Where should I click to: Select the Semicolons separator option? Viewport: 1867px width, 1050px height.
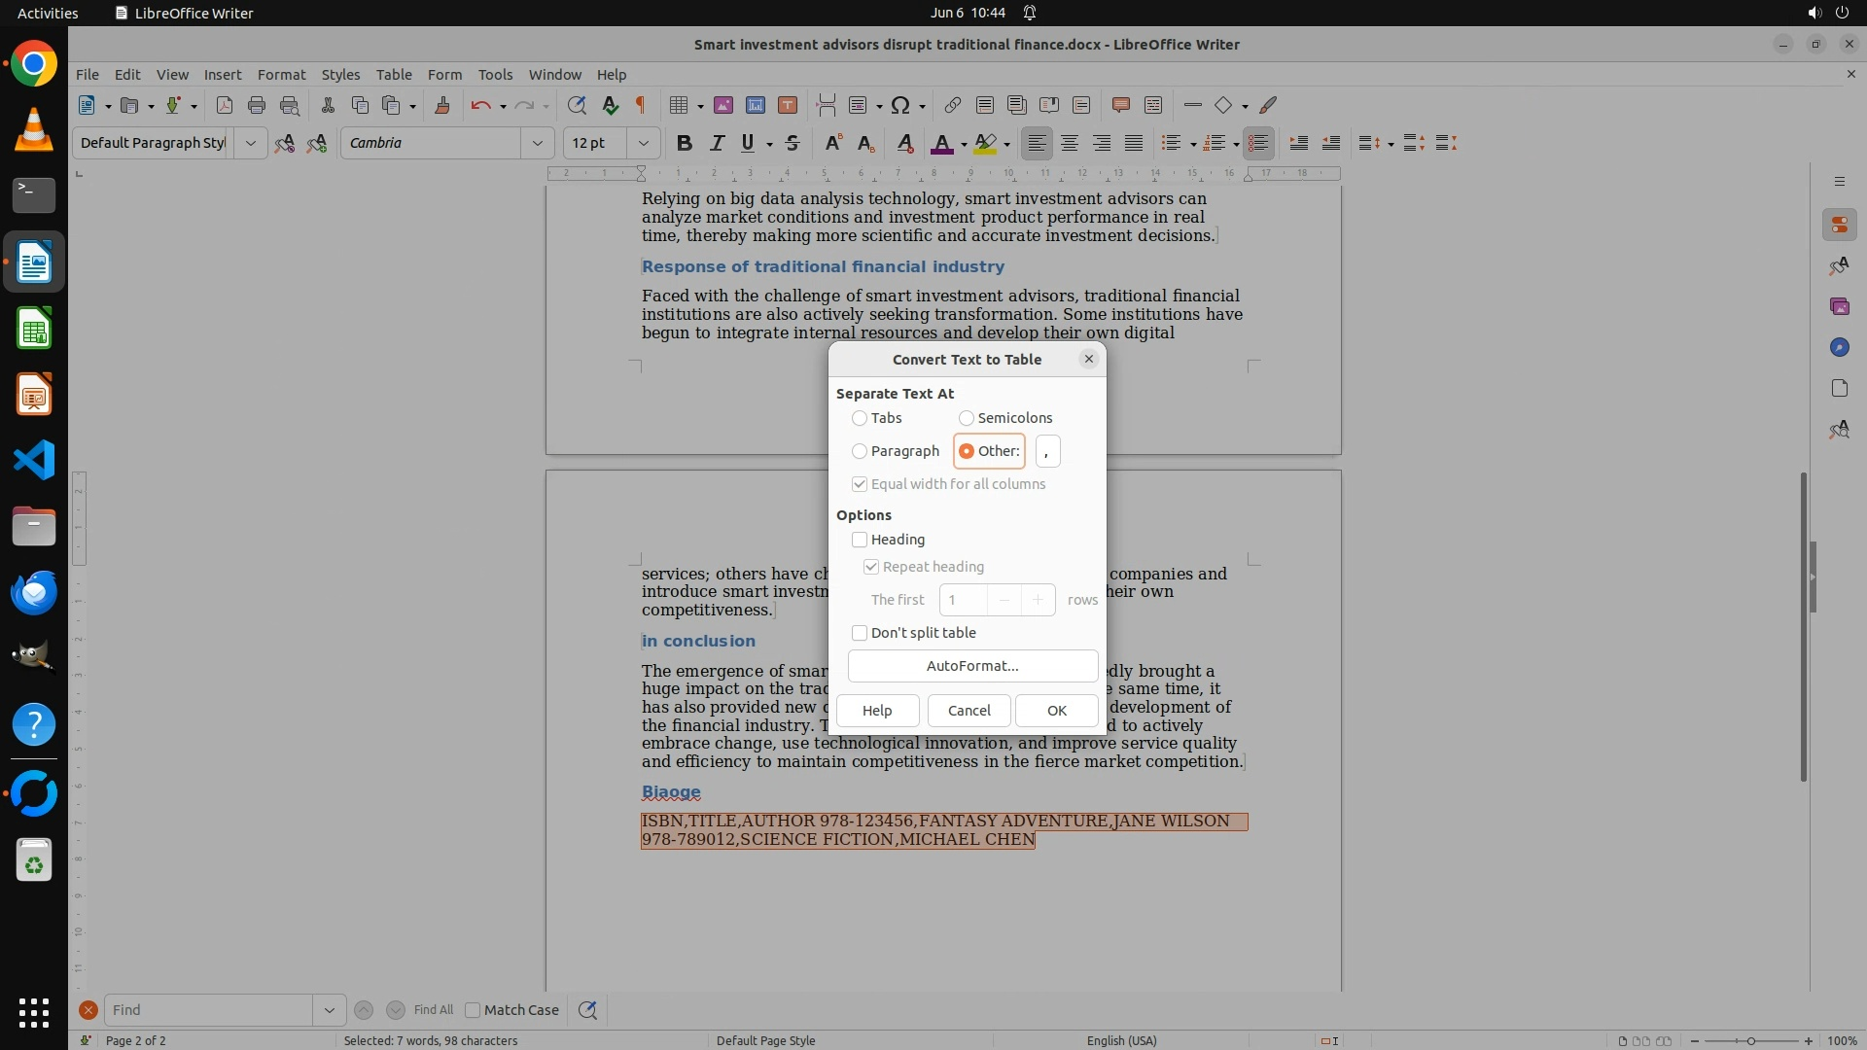(967, 418)
